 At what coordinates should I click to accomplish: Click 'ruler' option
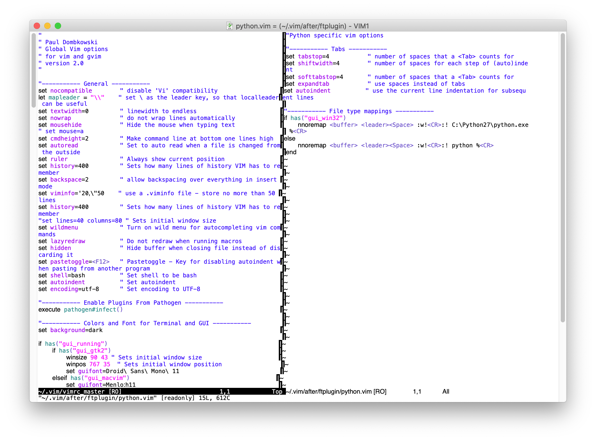click(59, 159)
